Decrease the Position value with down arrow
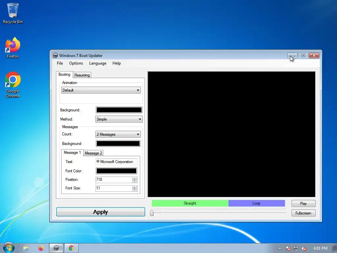The image size is (337, 253). (x=135, y=181)
